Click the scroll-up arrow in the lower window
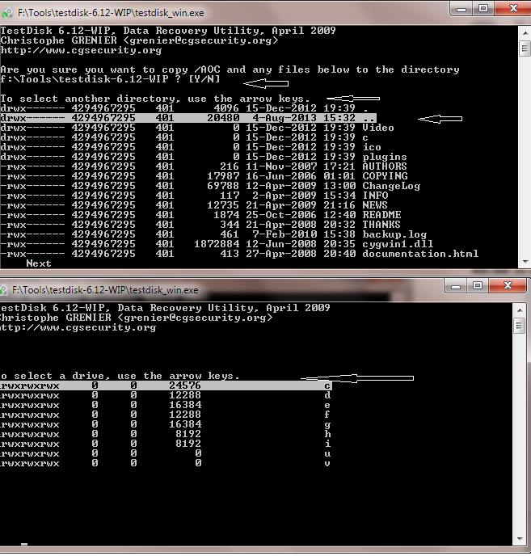Image resolution: width=531 pixels, height=556 pixels. (x=520, y=310)
